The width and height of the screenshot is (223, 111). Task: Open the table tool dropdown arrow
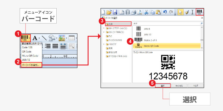click(x=76, y=38)
